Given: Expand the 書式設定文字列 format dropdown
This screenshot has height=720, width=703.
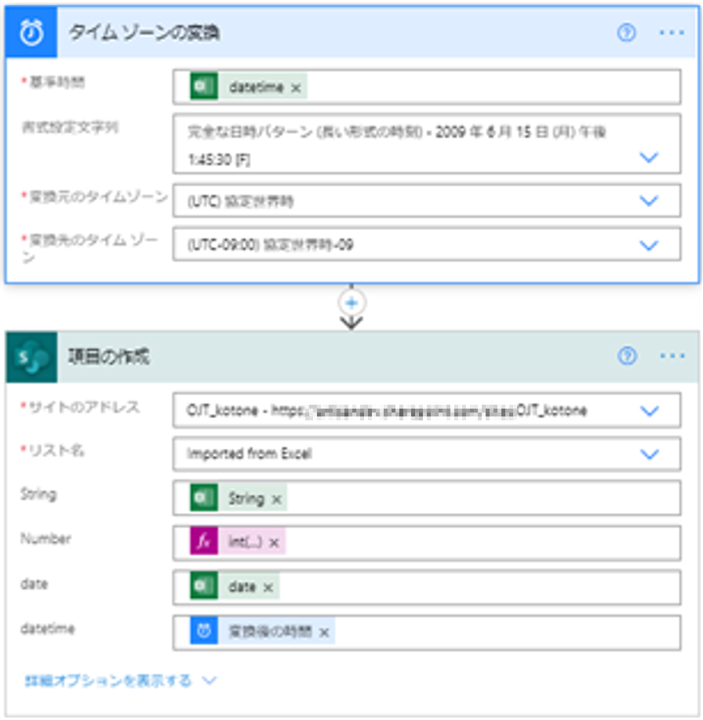Looking at the screenshot, I should click(648, 157).
